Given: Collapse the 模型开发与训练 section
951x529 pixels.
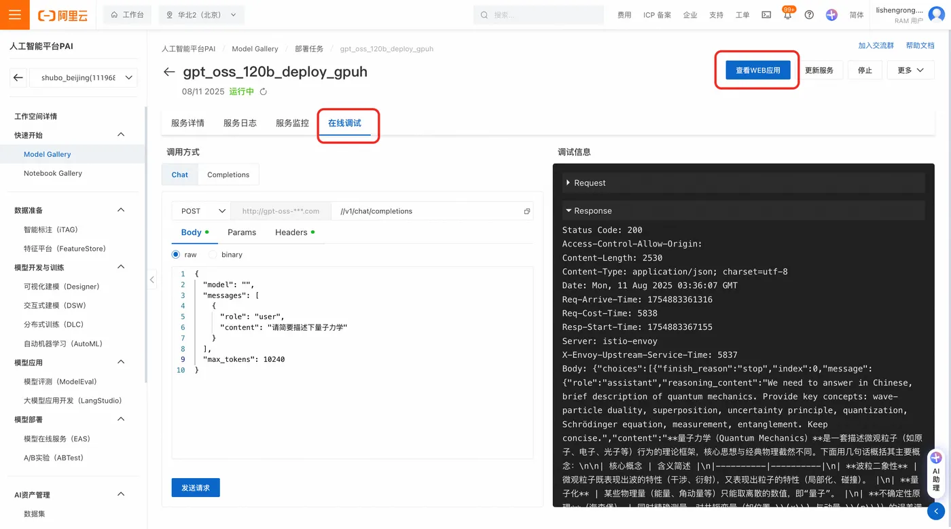Looking at the screenshot, I should coord(122,267).
